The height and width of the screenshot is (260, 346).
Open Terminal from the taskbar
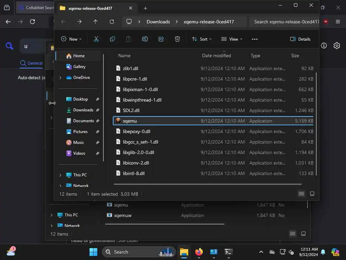coord(228,252)
